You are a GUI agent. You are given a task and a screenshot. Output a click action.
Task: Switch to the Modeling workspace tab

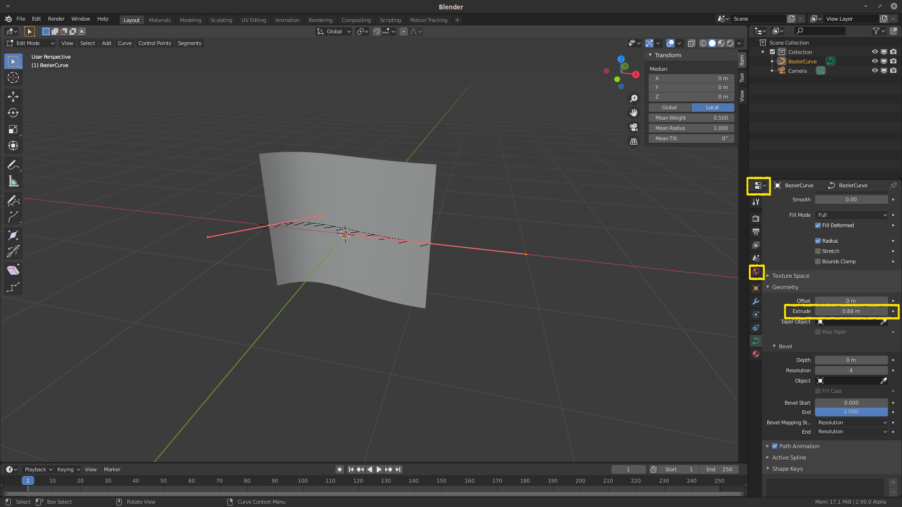pyautogui.click(x=190, y=20)
